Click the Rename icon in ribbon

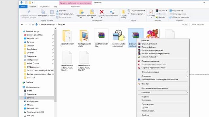(x=112, y=12)
